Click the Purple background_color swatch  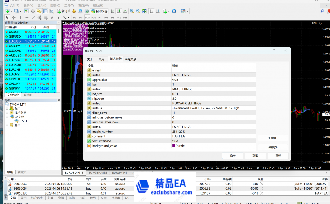click(x=174, y=146)
